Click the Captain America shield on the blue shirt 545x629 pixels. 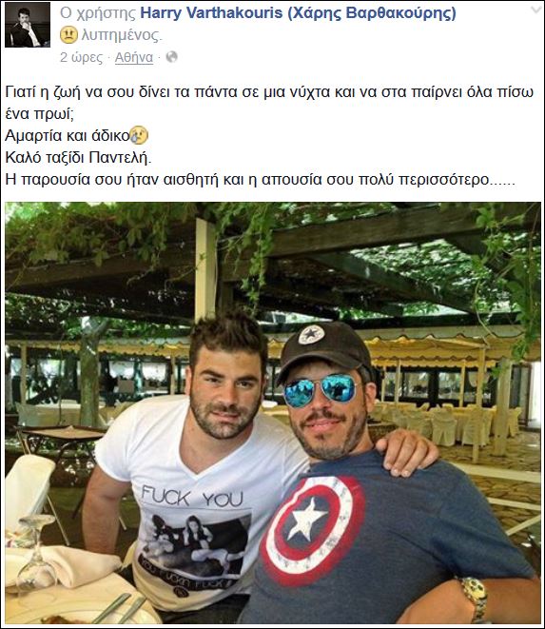click(x=312, y=529)
